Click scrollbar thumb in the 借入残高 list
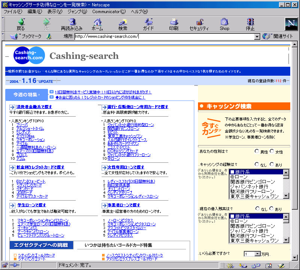The height and width of the screenshot is (270, 300). 286,221
